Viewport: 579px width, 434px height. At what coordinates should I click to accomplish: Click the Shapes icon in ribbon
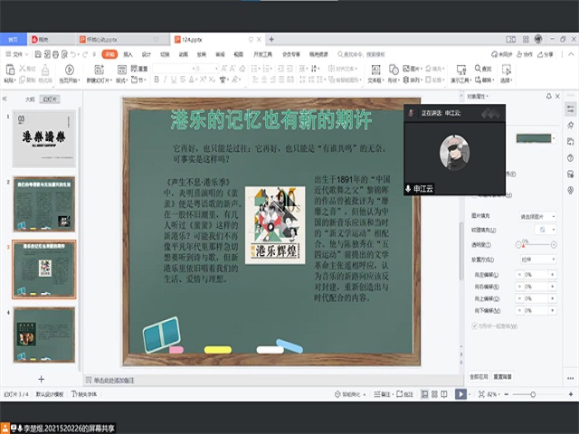tap(394, 70)
